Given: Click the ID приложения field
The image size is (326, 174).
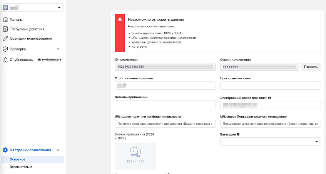Looking at the screenshot, I should [x=165, y=67].
